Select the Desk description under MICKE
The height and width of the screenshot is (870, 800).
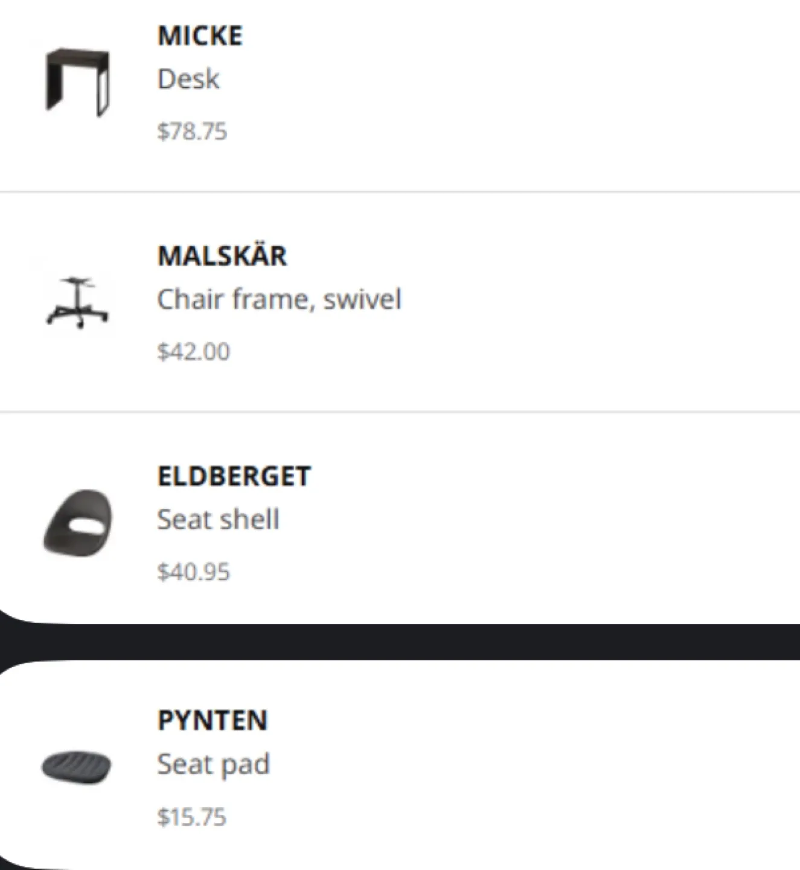point(188,79)
